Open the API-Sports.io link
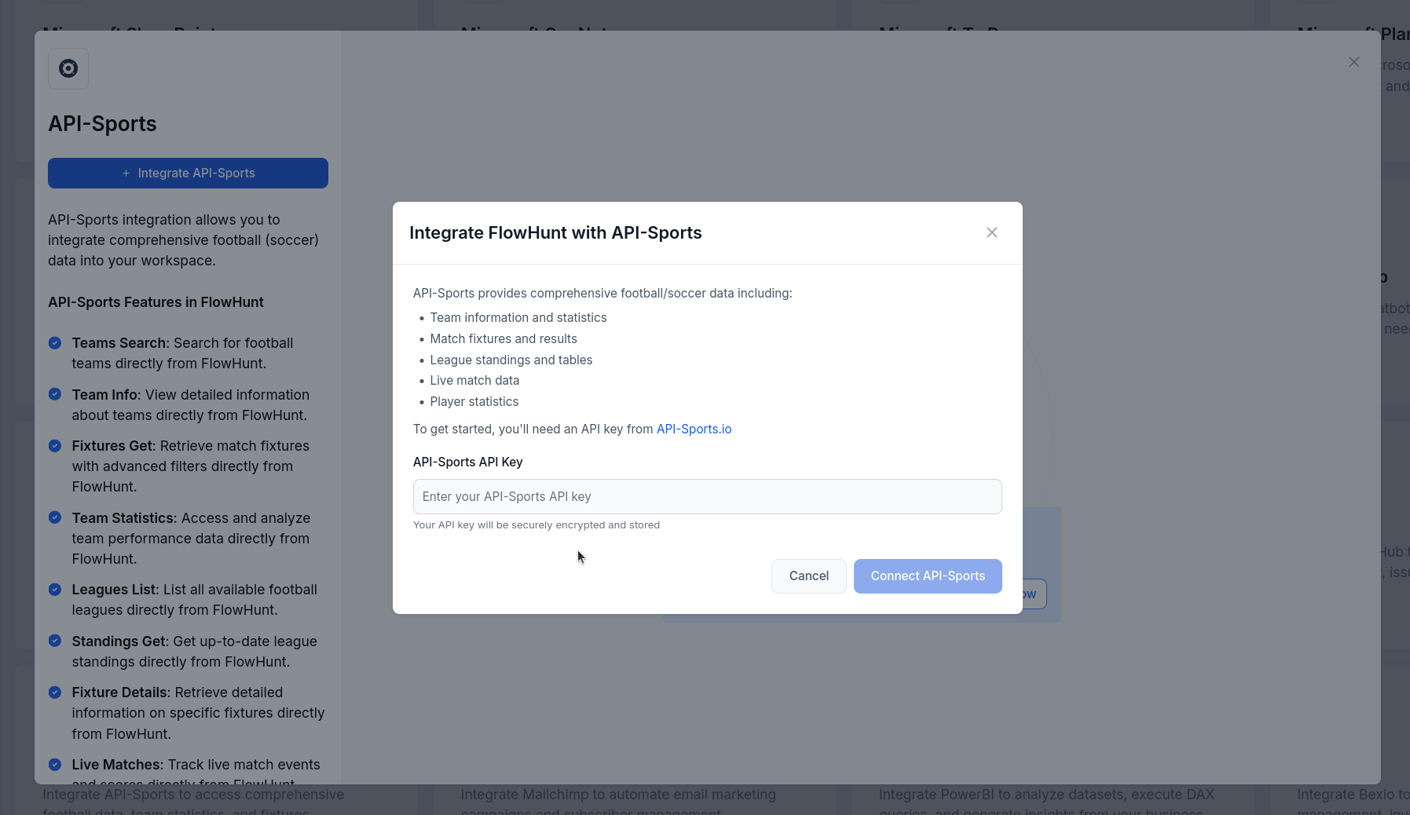This screenshot has width=1410, height=815. [x=693, y=429]
